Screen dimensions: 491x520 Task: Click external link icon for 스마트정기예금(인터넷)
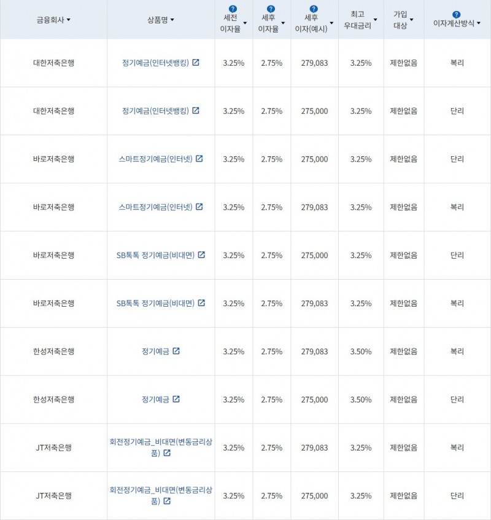coord(199,159)
